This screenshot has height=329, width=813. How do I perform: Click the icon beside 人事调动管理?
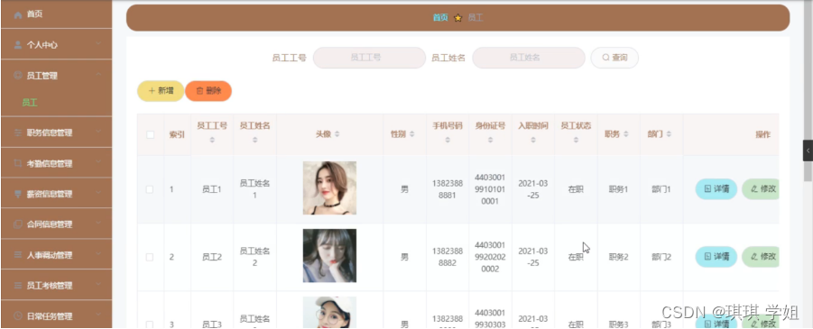click(18, 255)
